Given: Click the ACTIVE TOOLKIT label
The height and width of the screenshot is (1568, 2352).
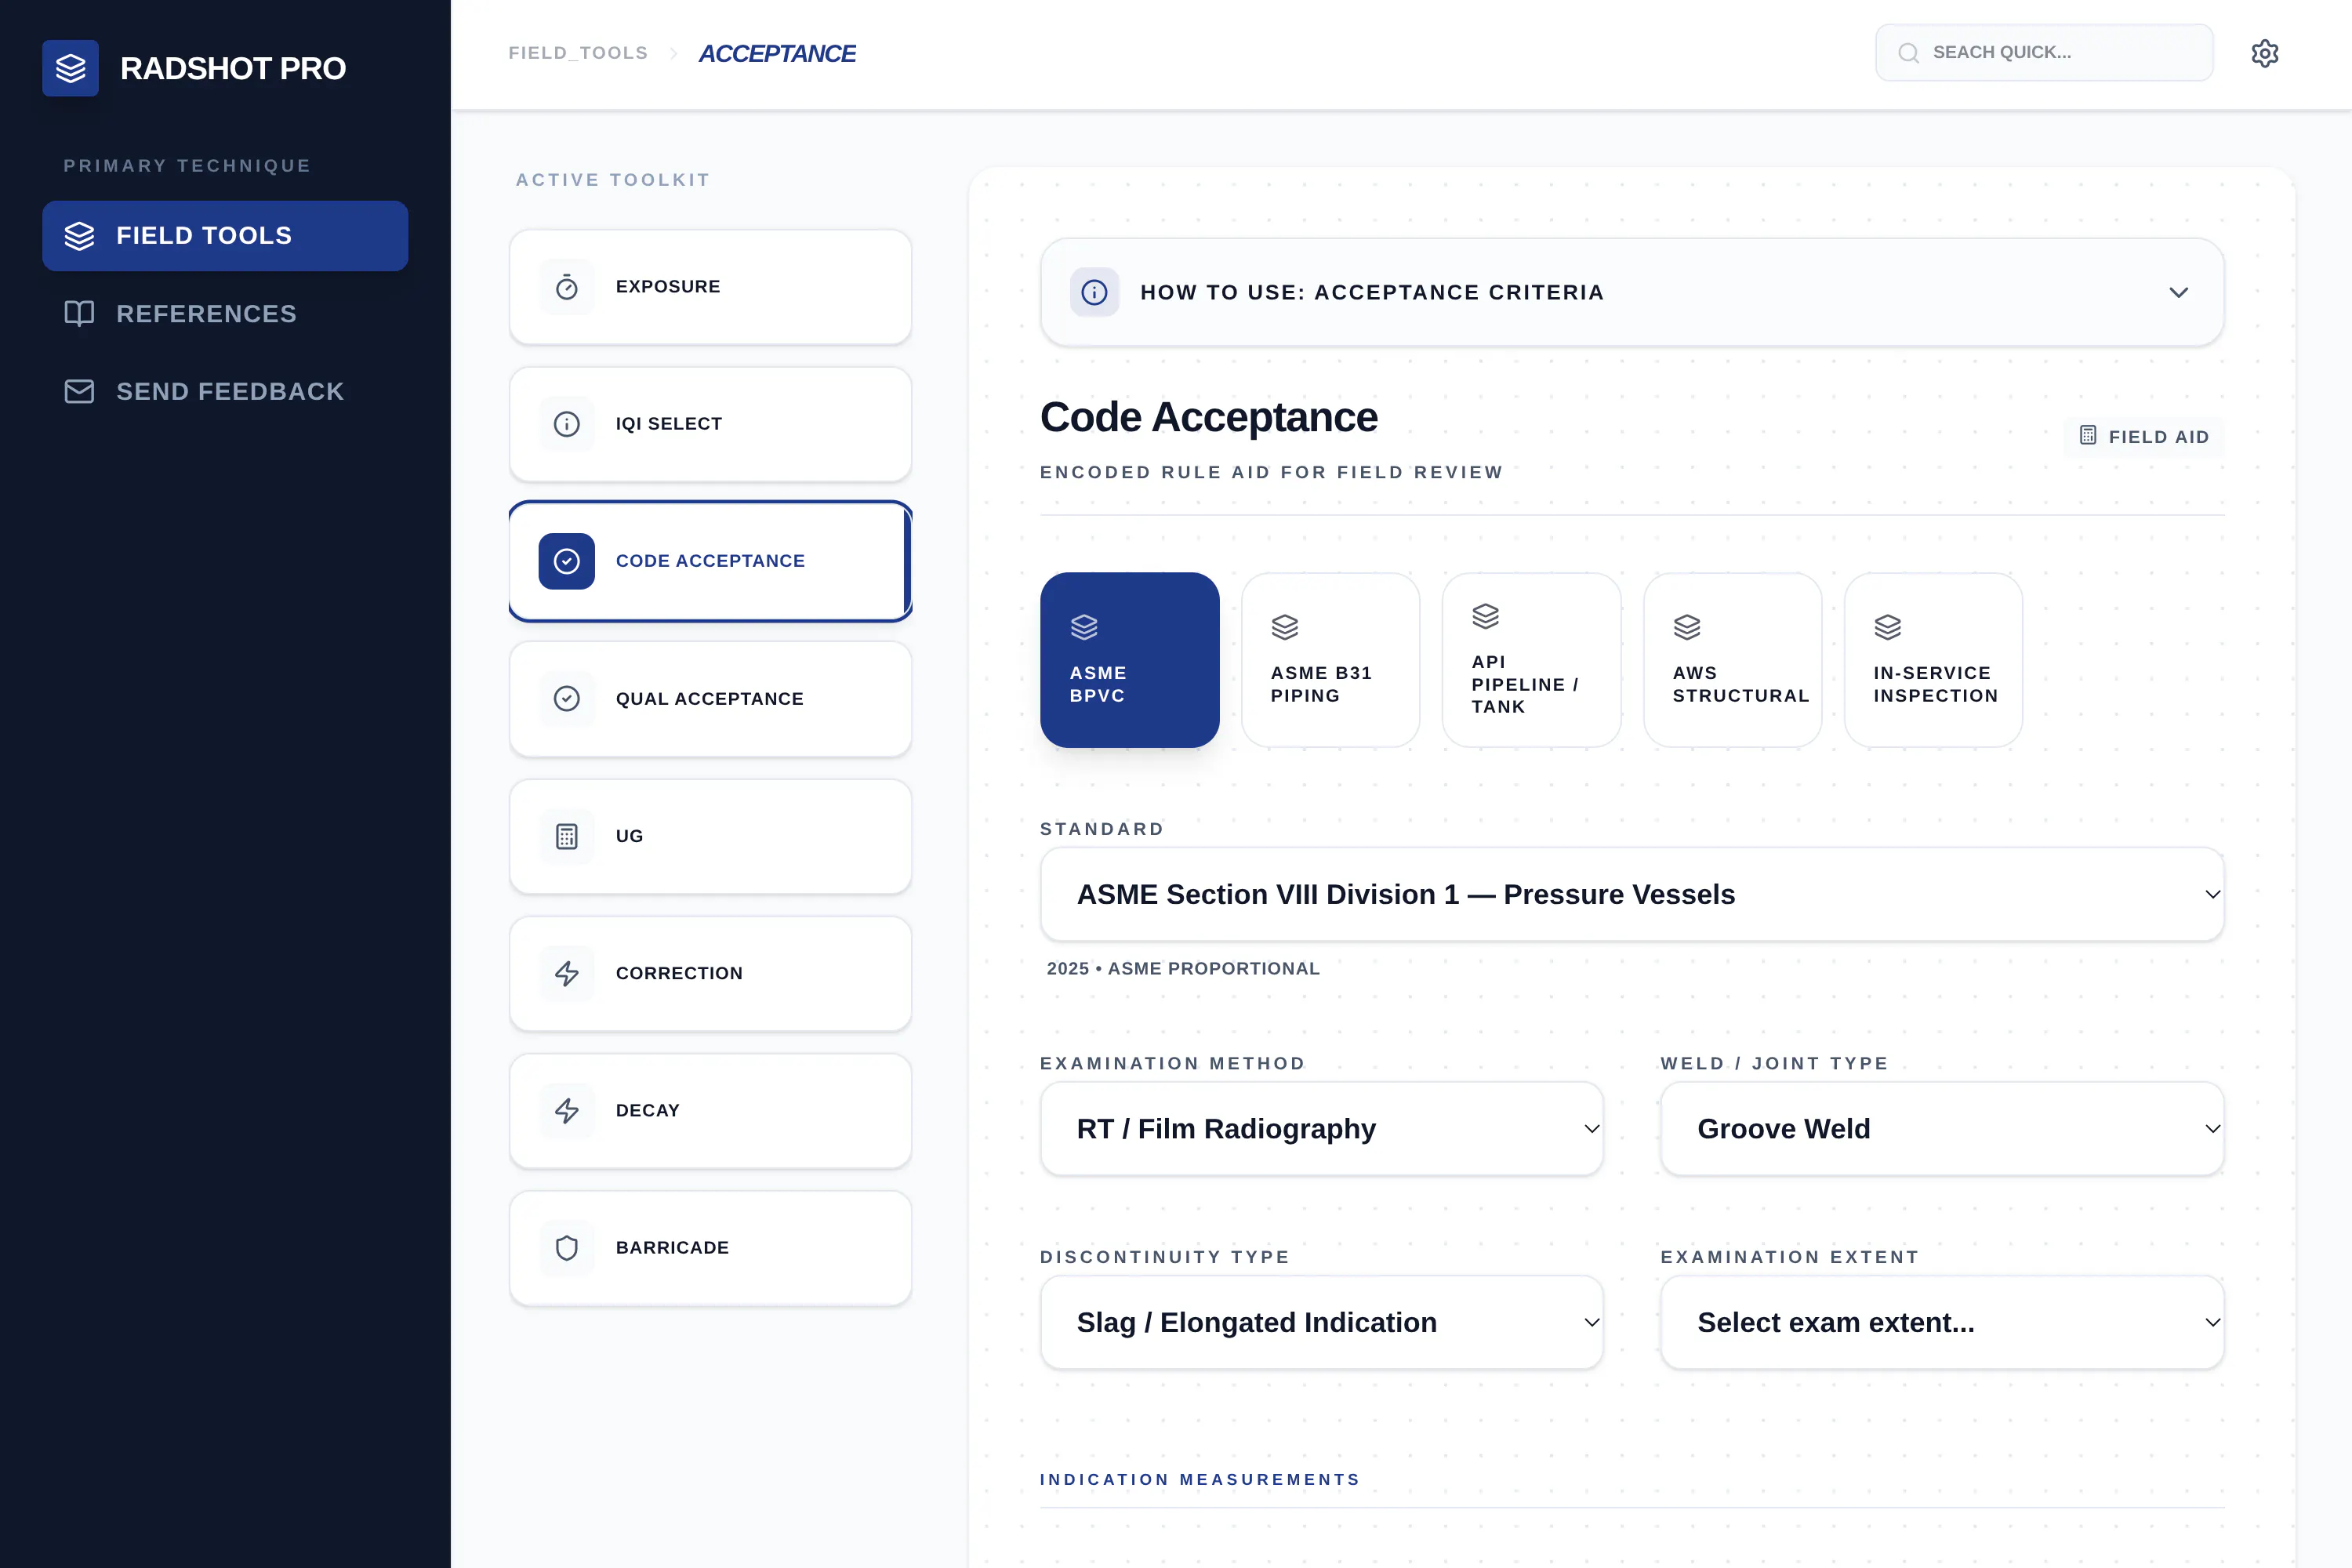Looking at the screenshot, I should (613, 180).
